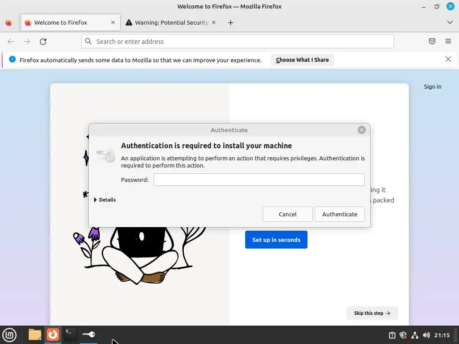Open the Linux Mint start menu
This screenshot has height=344, width=459.
point(9,335)
